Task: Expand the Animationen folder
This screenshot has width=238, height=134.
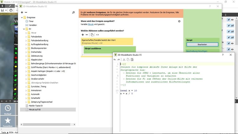Action: click(26, 90)
